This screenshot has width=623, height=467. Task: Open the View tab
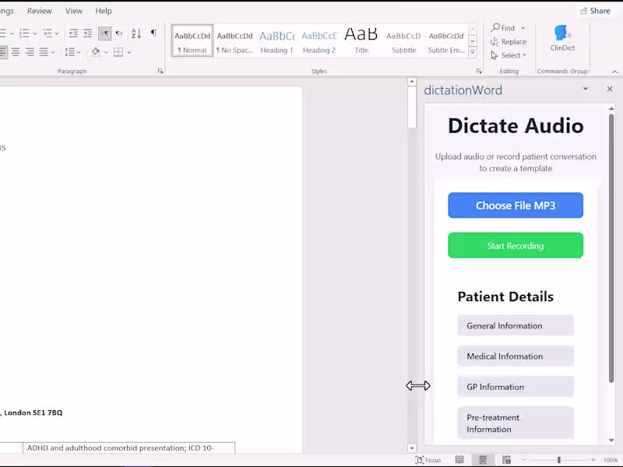tap(74, 11)
